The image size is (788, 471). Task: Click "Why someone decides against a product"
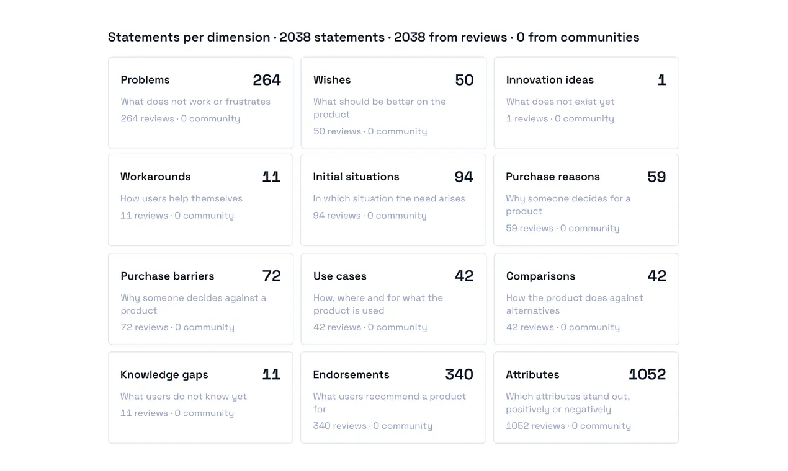[194, 304]
